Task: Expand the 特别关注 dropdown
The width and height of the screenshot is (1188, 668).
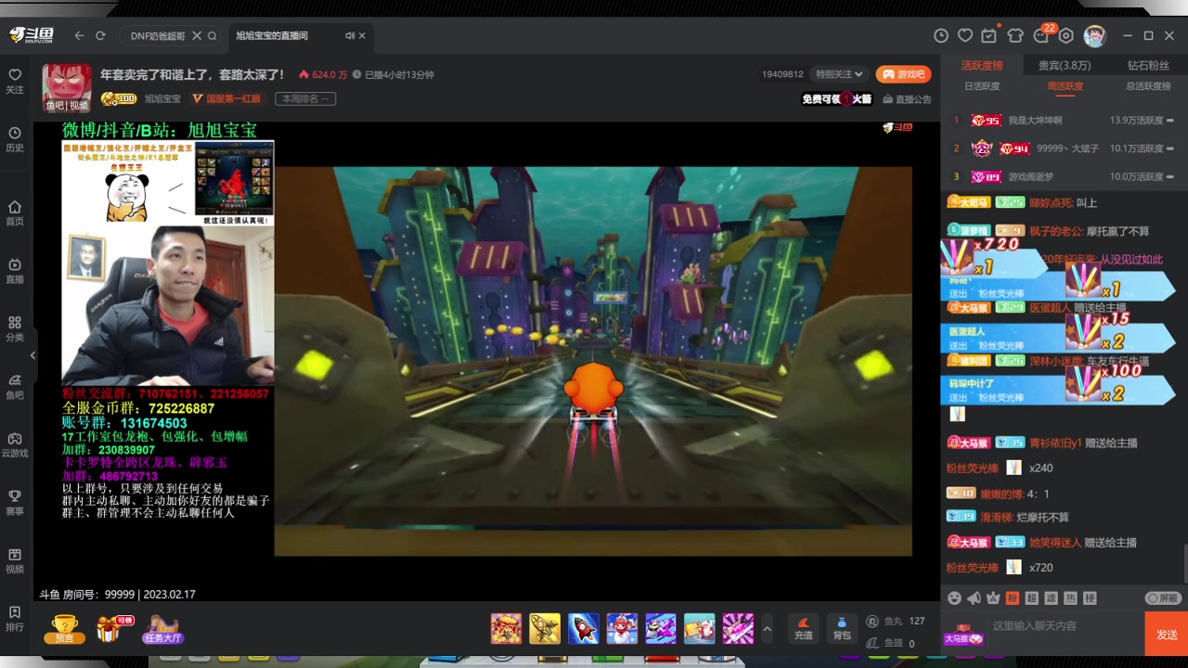Action: point(839,74)
